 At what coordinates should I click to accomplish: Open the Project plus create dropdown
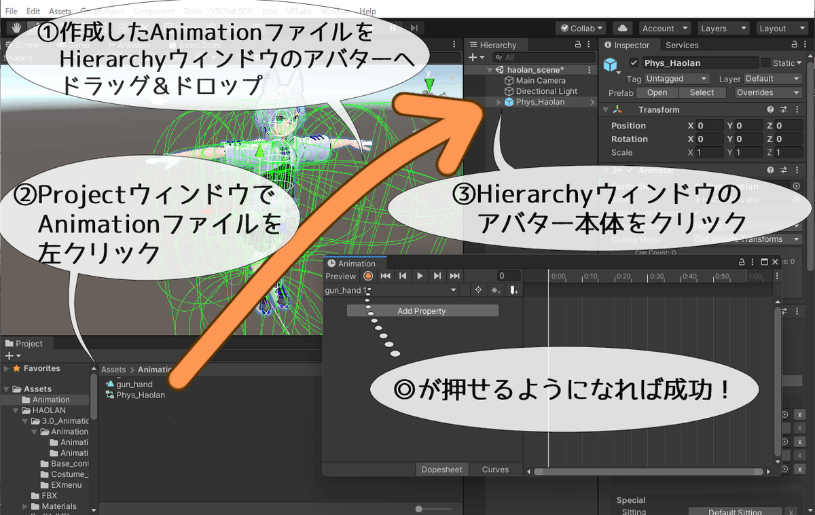pos(13,356)
